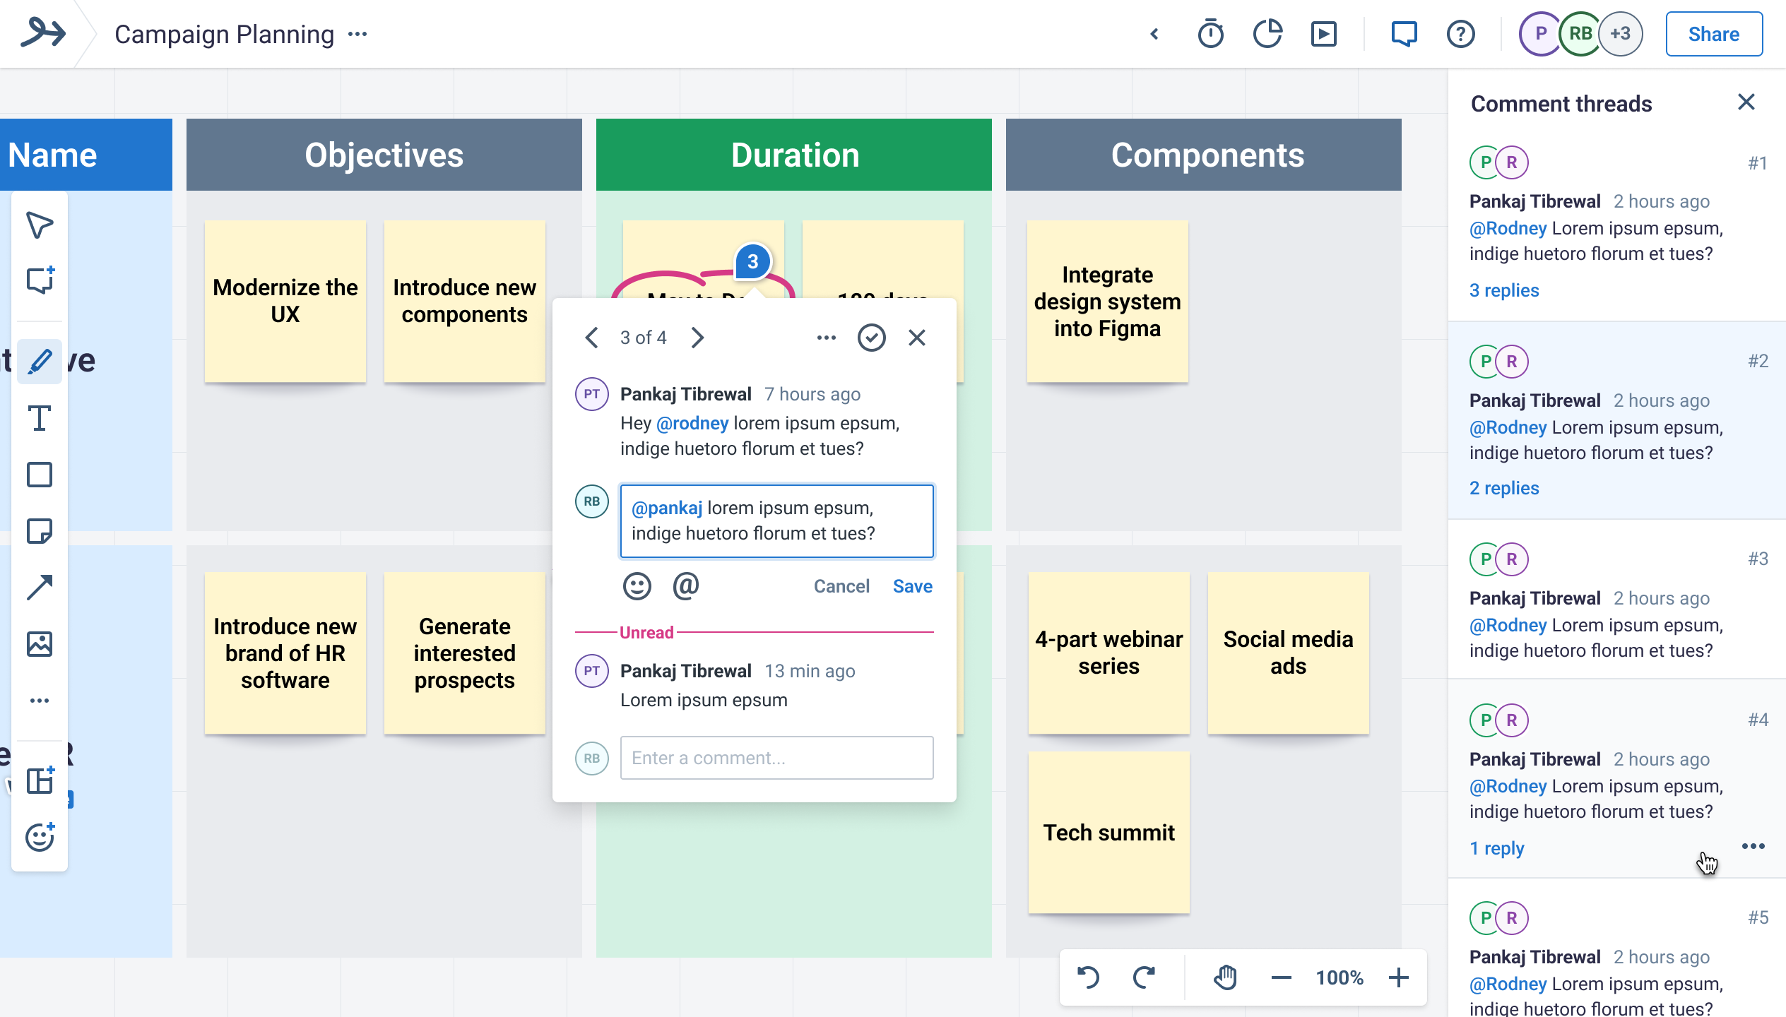Open comment popup more options

(826, 338)
